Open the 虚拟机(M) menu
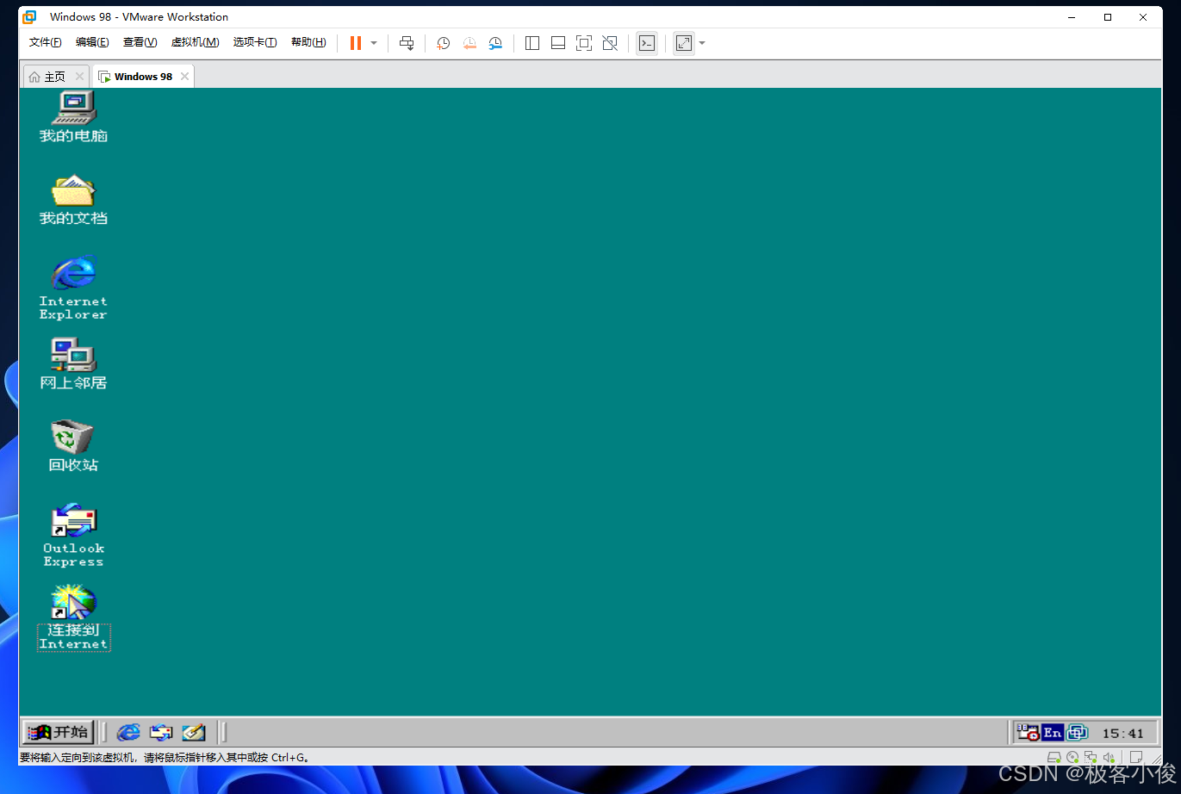Screen dimensions: 1181x794 pos(195,42)
